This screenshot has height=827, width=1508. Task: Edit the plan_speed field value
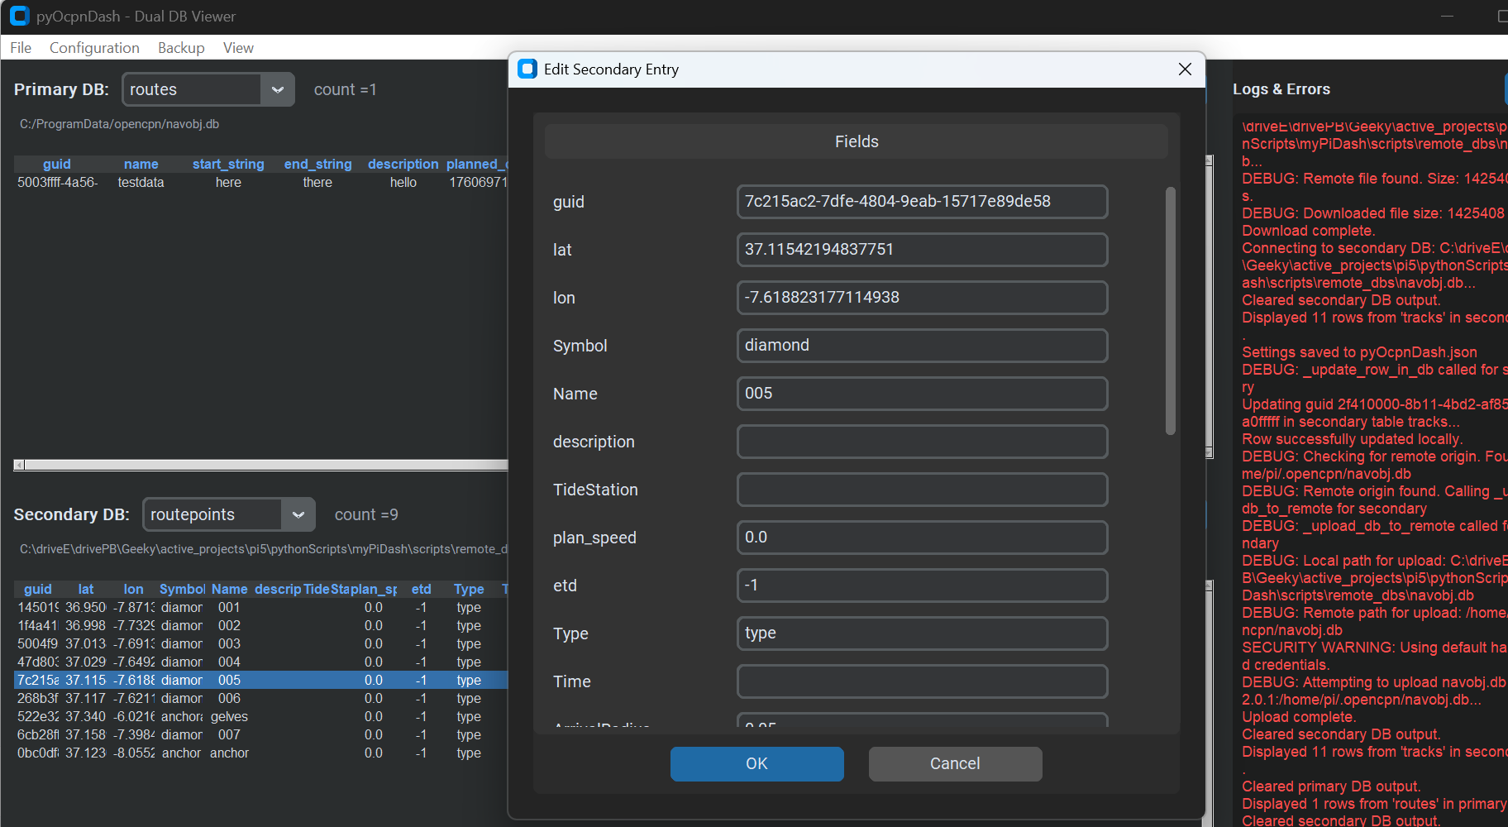[x=922, y=538]
